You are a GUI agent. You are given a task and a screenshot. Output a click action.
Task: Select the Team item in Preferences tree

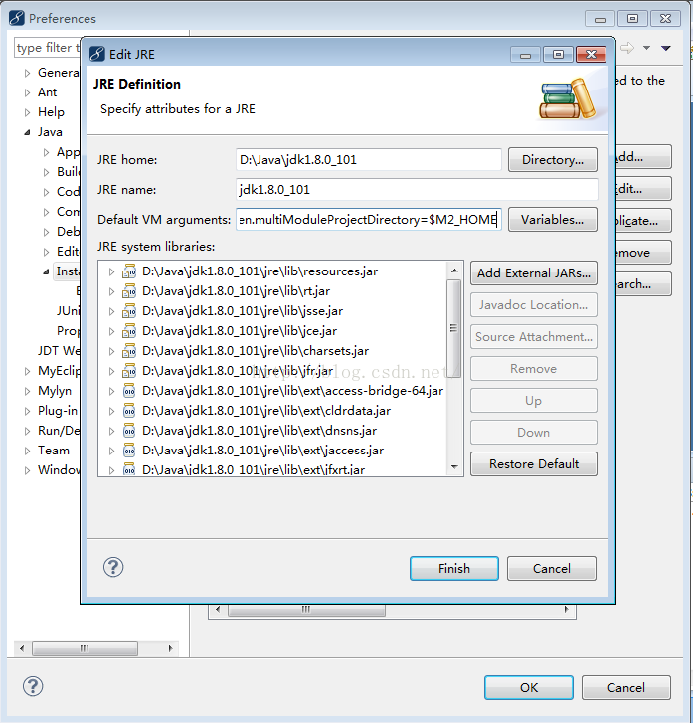[54, 451]
